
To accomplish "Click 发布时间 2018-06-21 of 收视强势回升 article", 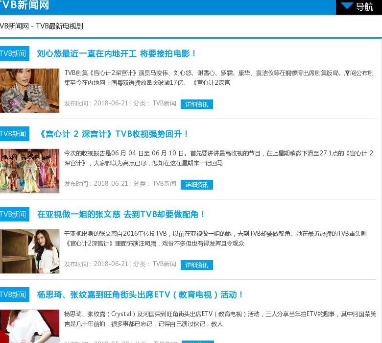I will click(96, 184).
